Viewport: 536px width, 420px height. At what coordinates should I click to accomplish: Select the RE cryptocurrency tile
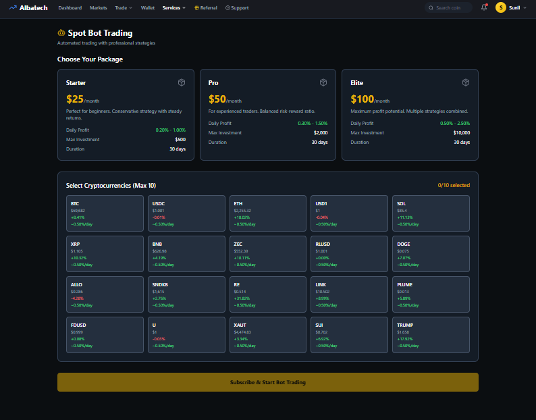267,294
